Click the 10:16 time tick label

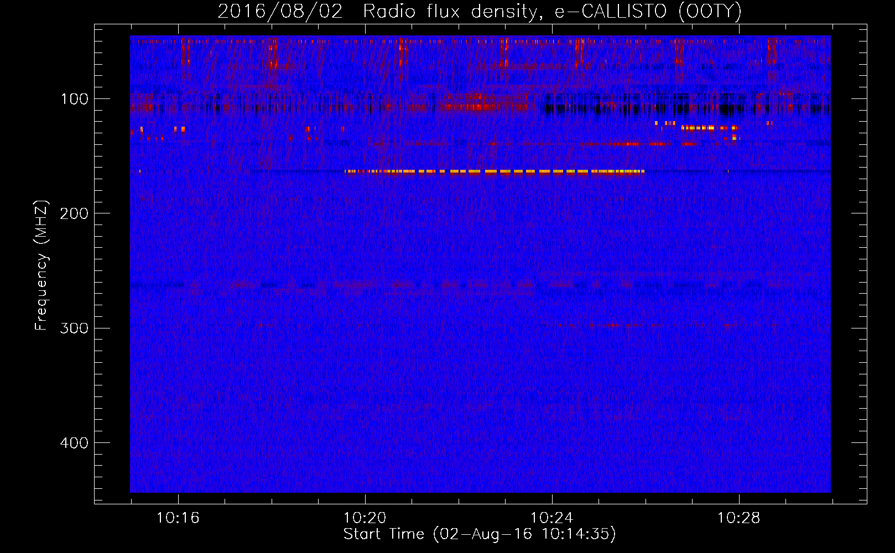click(178, 518)
